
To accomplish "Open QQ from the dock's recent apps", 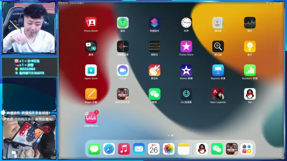I will pyautogui.click(x=202, y=149).
